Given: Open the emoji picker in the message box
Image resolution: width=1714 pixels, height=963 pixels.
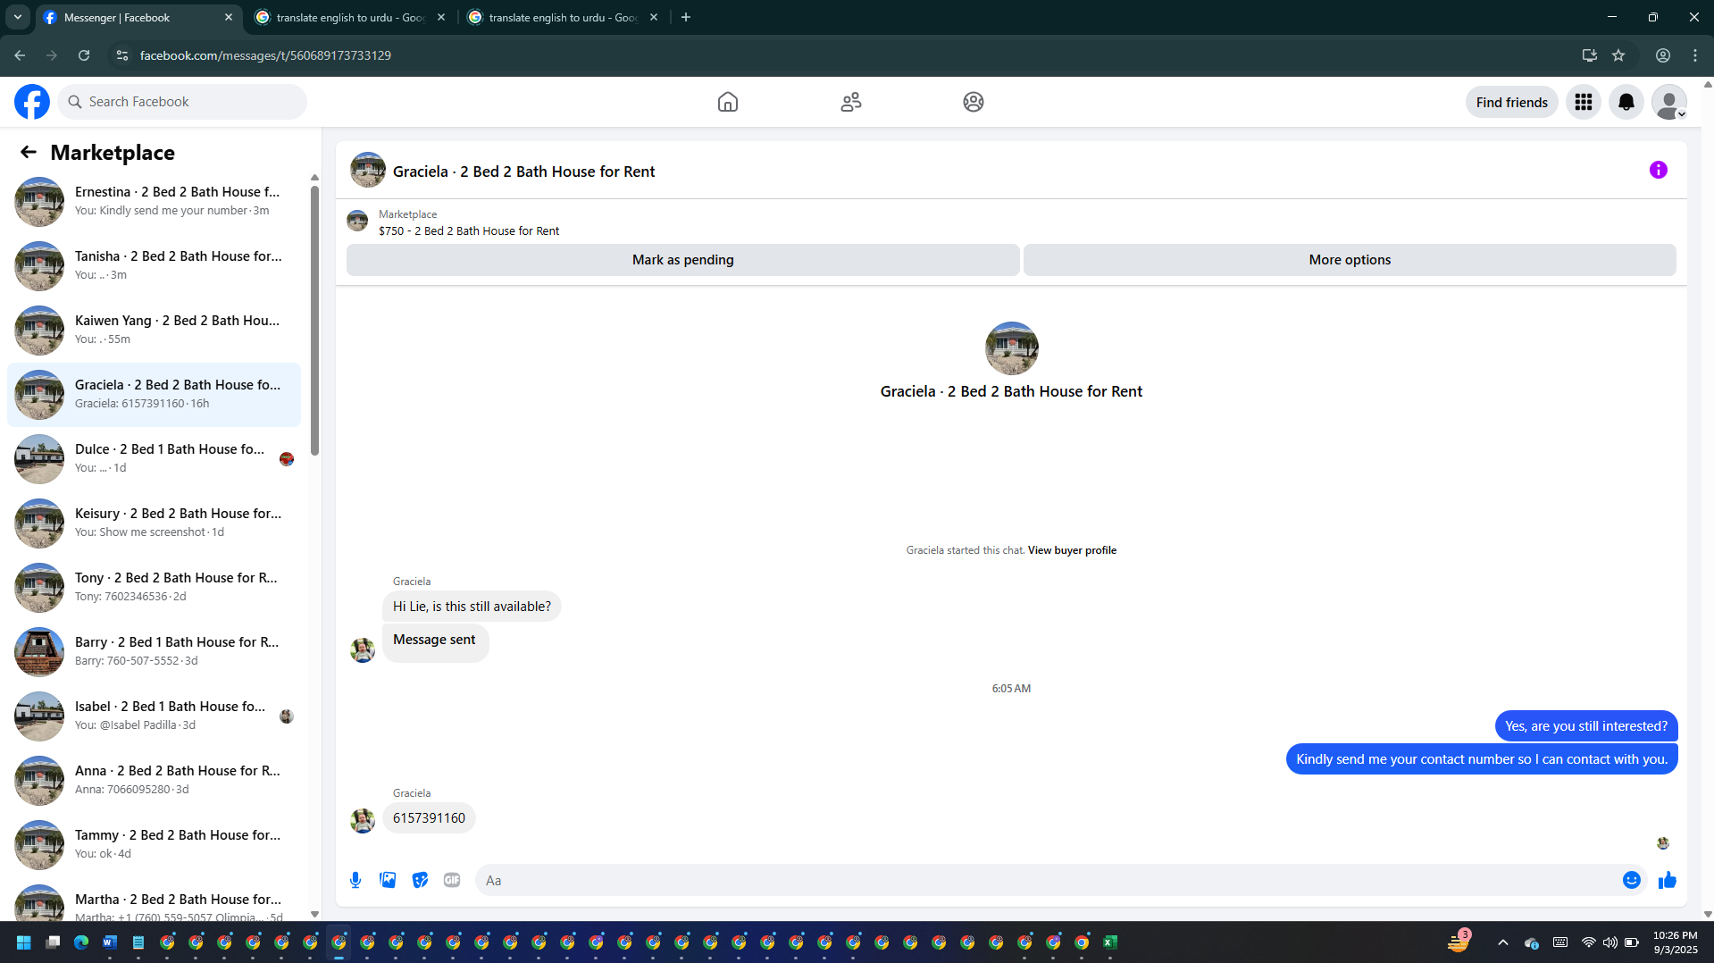Looking at the screenshot, I should tap(1632, 881).
